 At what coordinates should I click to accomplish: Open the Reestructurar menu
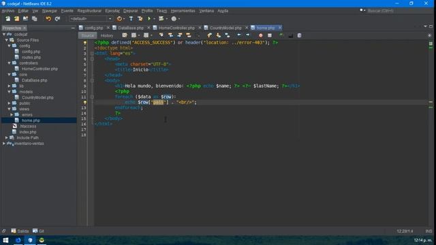click(x=89, y=11)
